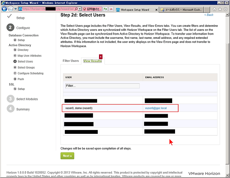This screenshot has height=178, width=230.
Task: Click the Select Modules step 3 circle
Action: pos(11,99)
